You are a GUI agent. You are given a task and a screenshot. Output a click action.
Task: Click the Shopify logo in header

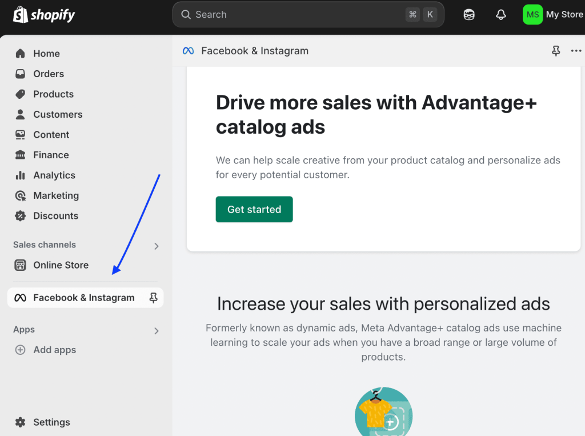[x=44, y=15]
